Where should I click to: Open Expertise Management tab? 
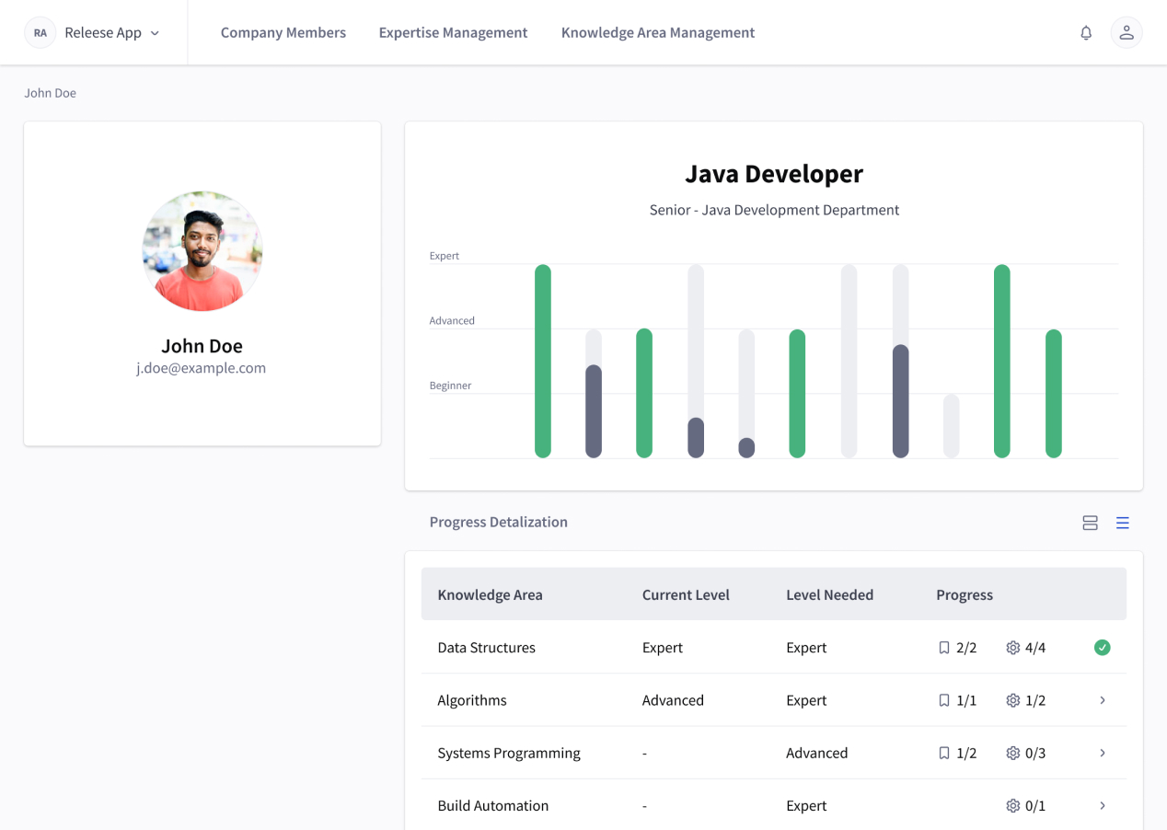tap(454, 33)
